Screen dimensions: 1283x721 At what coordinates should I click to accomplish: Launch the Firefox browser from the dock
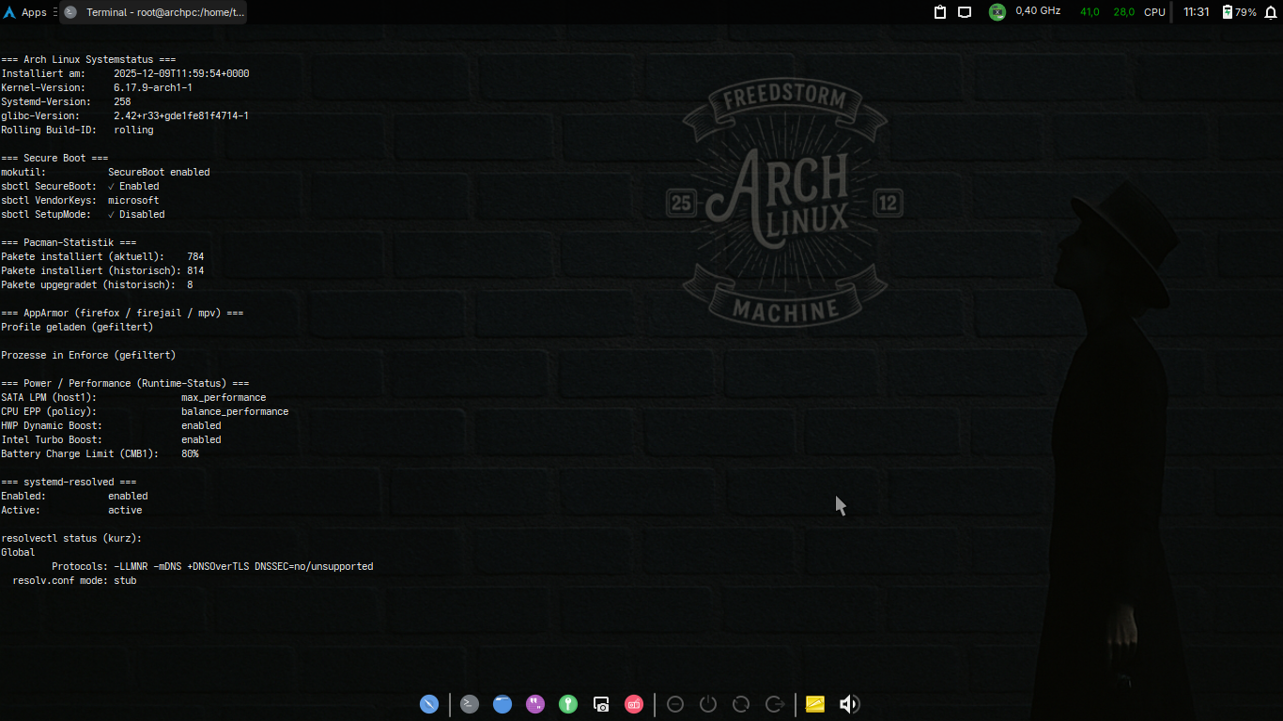click(x=502, y=704)
